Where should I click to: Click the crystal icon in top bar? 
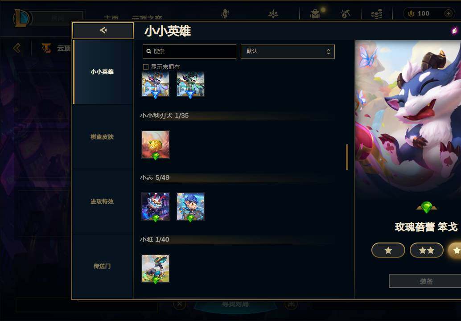pos(225,14)
